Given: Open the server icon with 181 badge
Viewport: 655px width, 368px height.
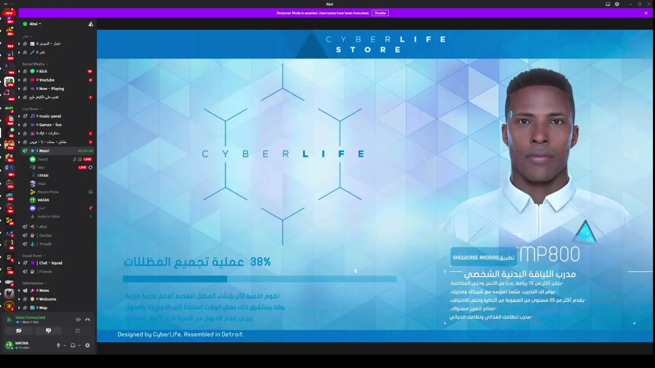Looking at the screenshot, I should (9, 209).
